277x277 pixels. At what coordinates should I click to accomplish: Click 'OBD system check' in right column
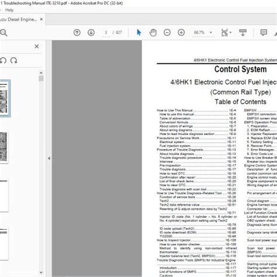pos(261,221)
